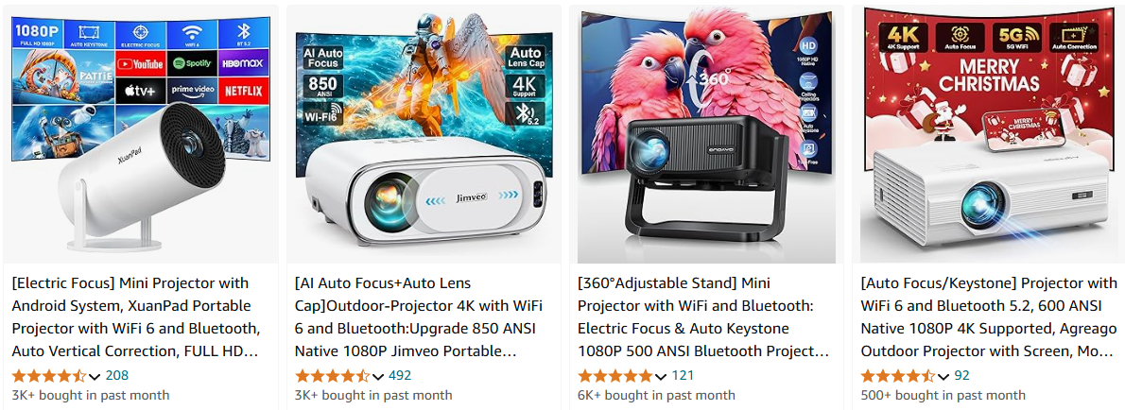Expand rating chevron for XuanPad projector
Screen dimensions: 1125x410
coord(94,376)
